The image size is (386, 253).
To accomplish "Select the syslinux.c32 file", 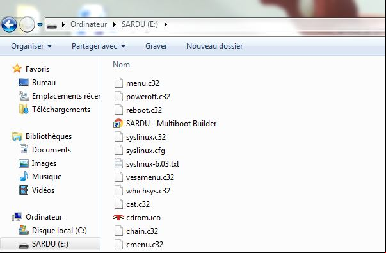I will click(146, 137).
